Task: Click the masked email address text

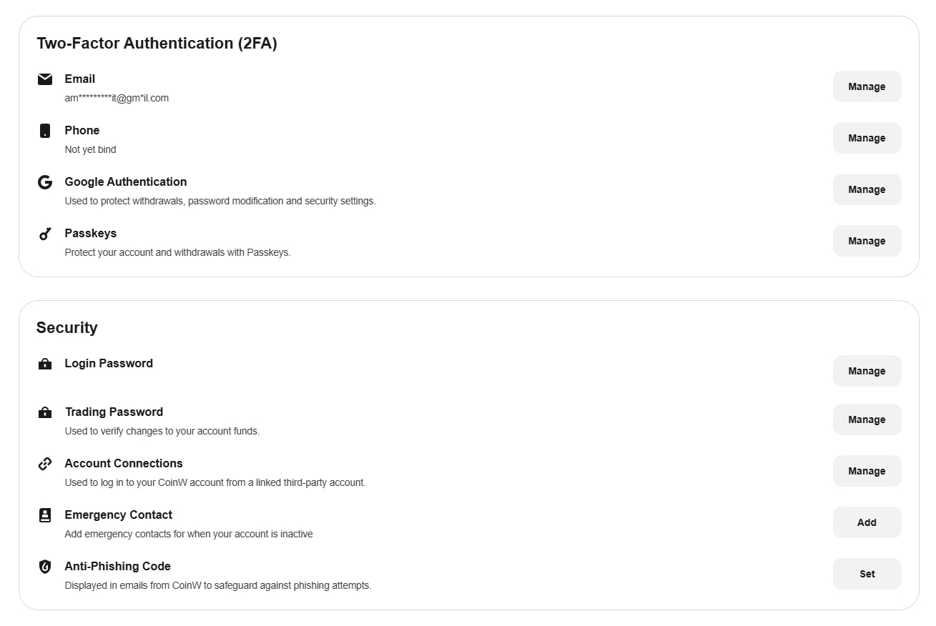Action: 117,98
